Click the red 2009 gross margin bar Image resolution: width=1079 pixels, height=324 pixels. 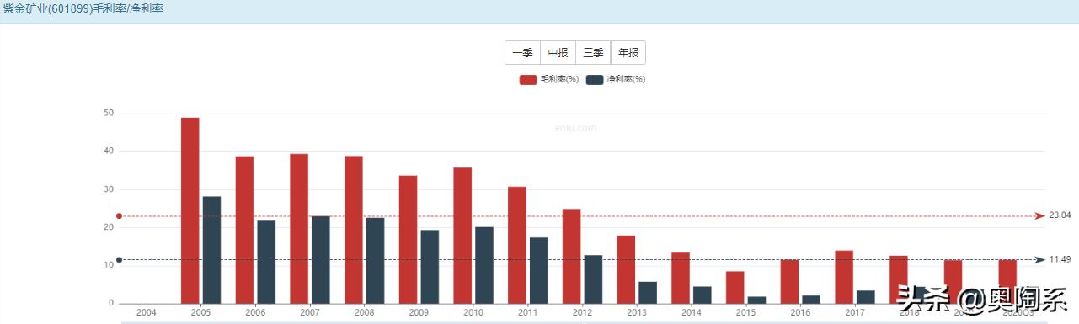409,239
